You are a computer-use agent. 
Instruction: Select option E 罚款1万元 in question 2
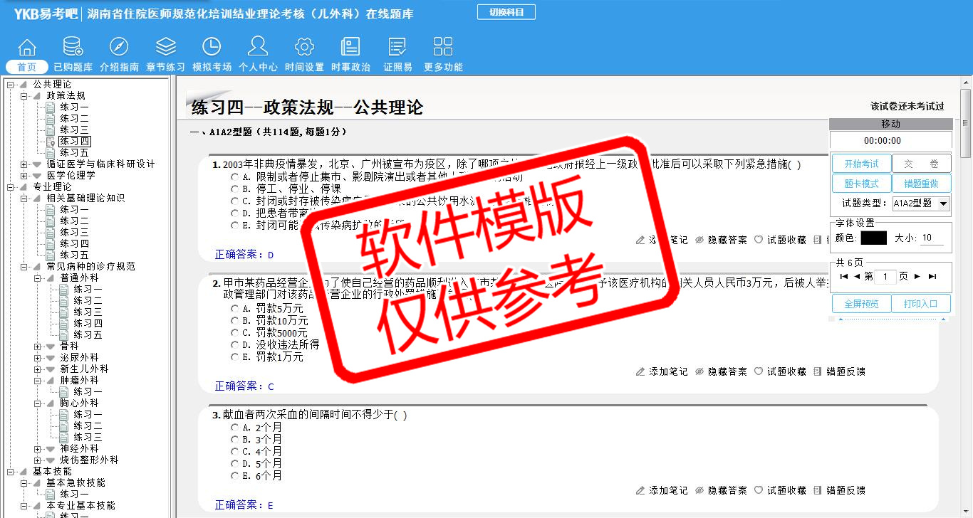coord(234,357)
